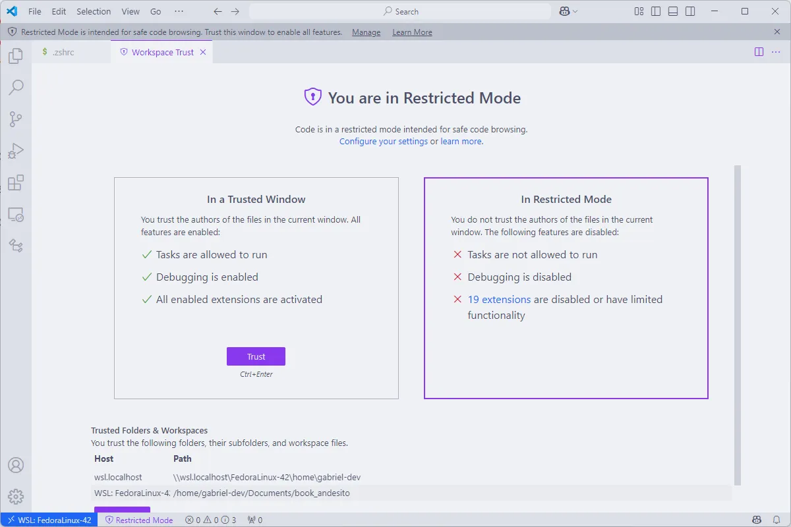Click the errors and warnings status indicator

[x=210, y=520]
